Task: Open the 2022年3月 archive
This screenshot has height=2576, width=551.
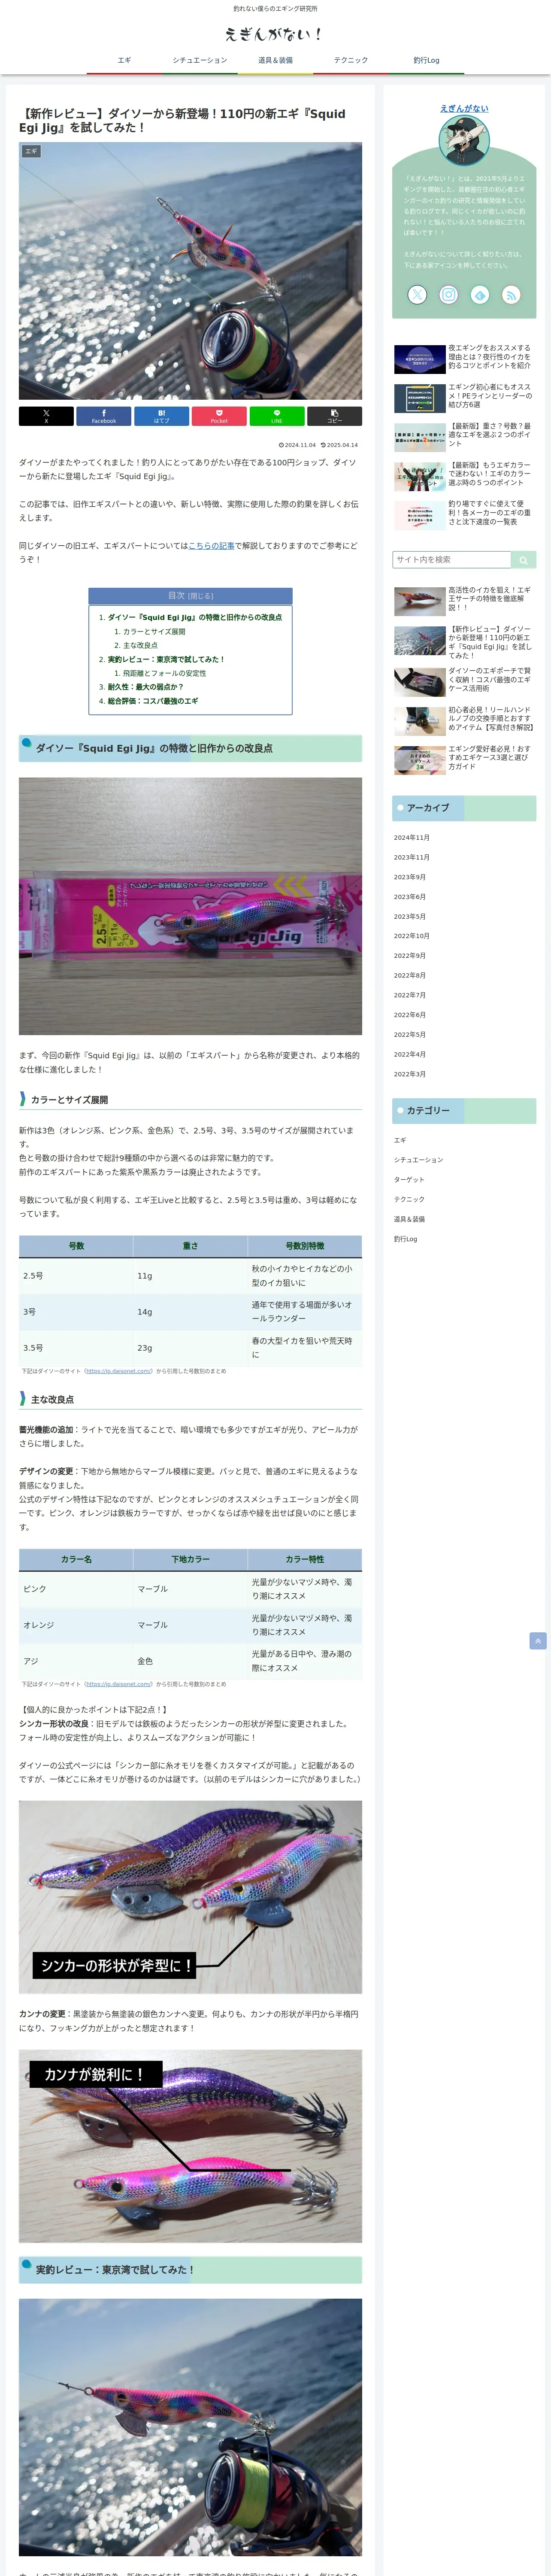Action: [x=409, y=1074]
